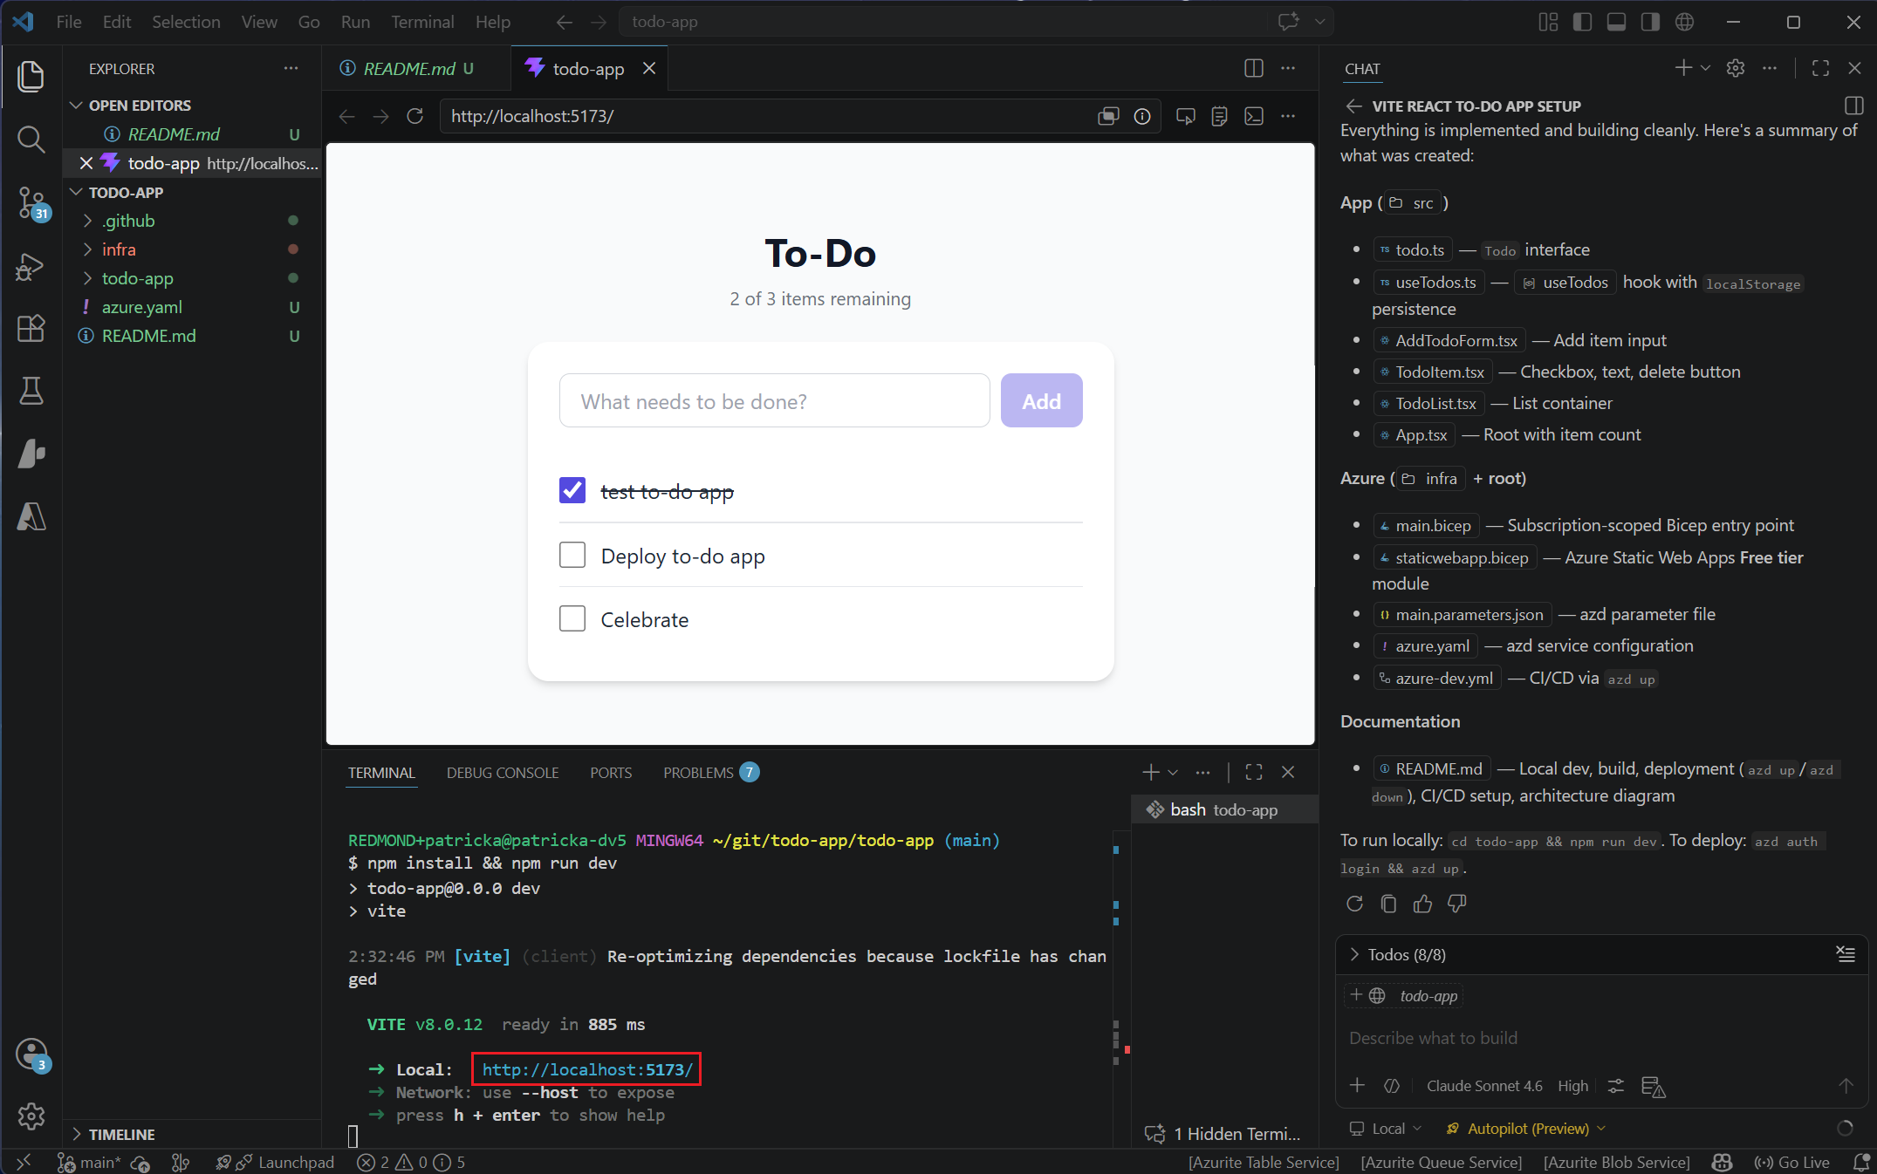
Task: Maximize the chat panel
Action: [x=1820, y=68]
